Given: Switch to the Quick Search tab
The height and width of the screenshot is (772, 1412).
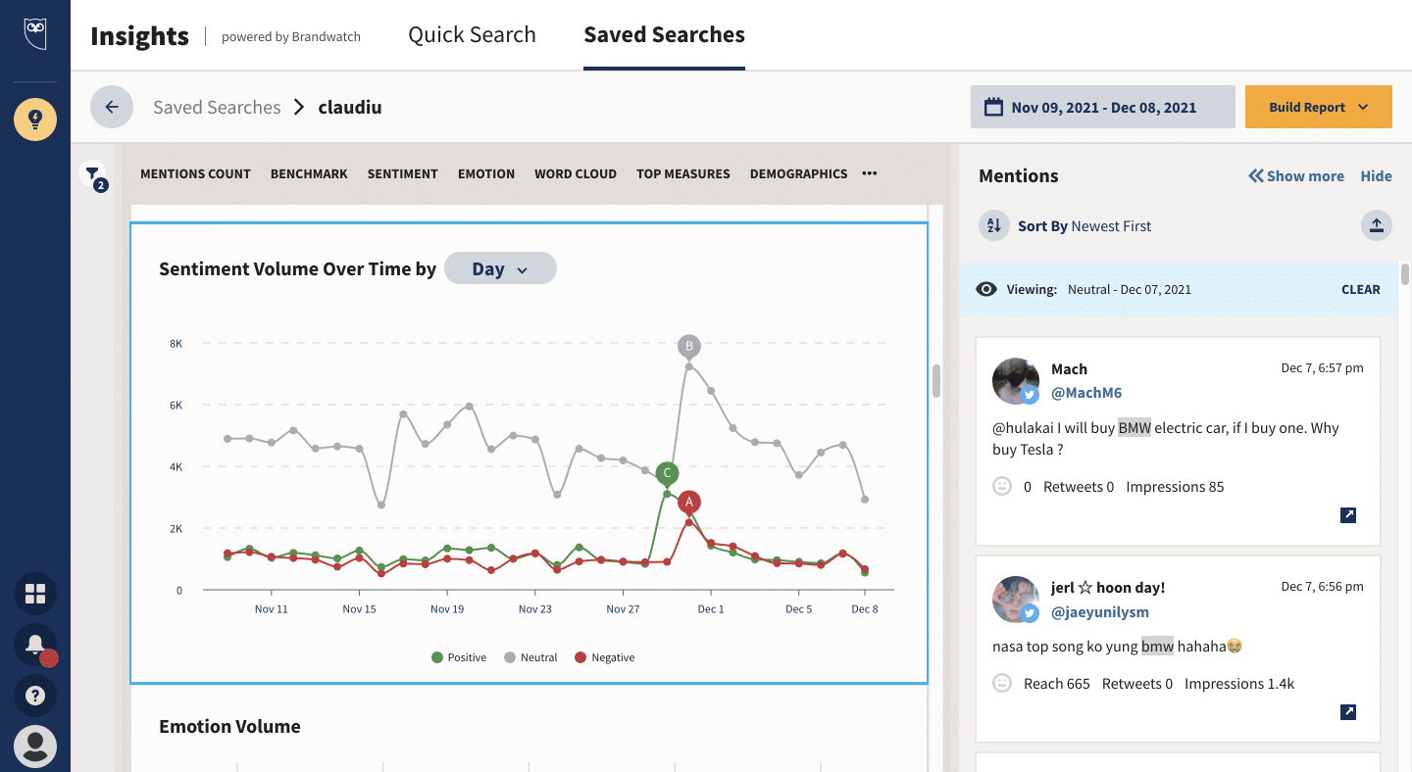Looking at the screenshot, I should [x=472, y=35].
